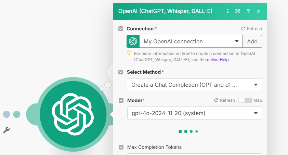Collapse the Connection field arrow toggle

point(121,29)
